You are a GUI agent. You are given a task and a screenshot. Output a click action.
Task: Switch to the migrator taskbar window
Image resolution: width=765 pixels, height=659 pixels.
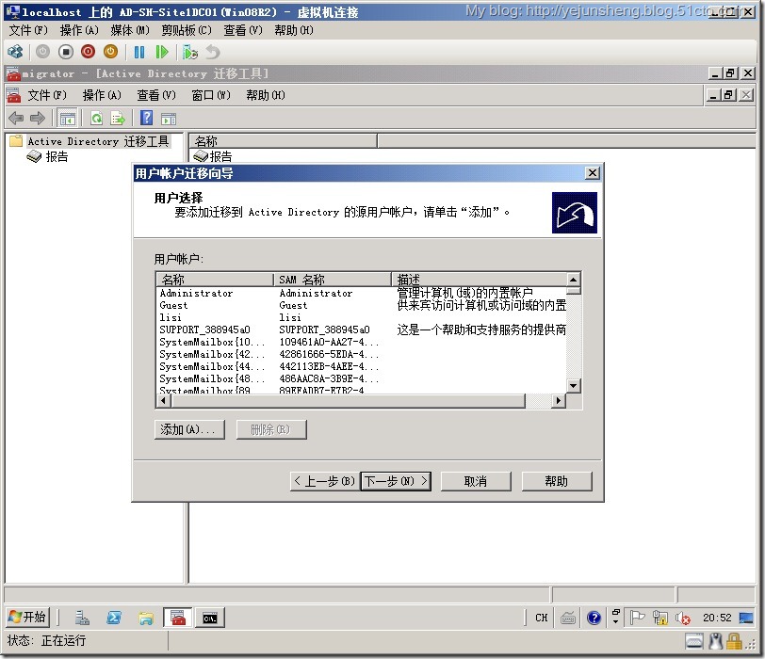[x=177, y=618]
